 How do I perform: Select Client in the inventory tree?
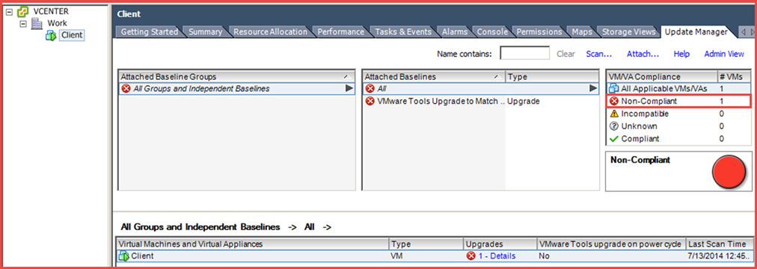[x=72, y=35]
